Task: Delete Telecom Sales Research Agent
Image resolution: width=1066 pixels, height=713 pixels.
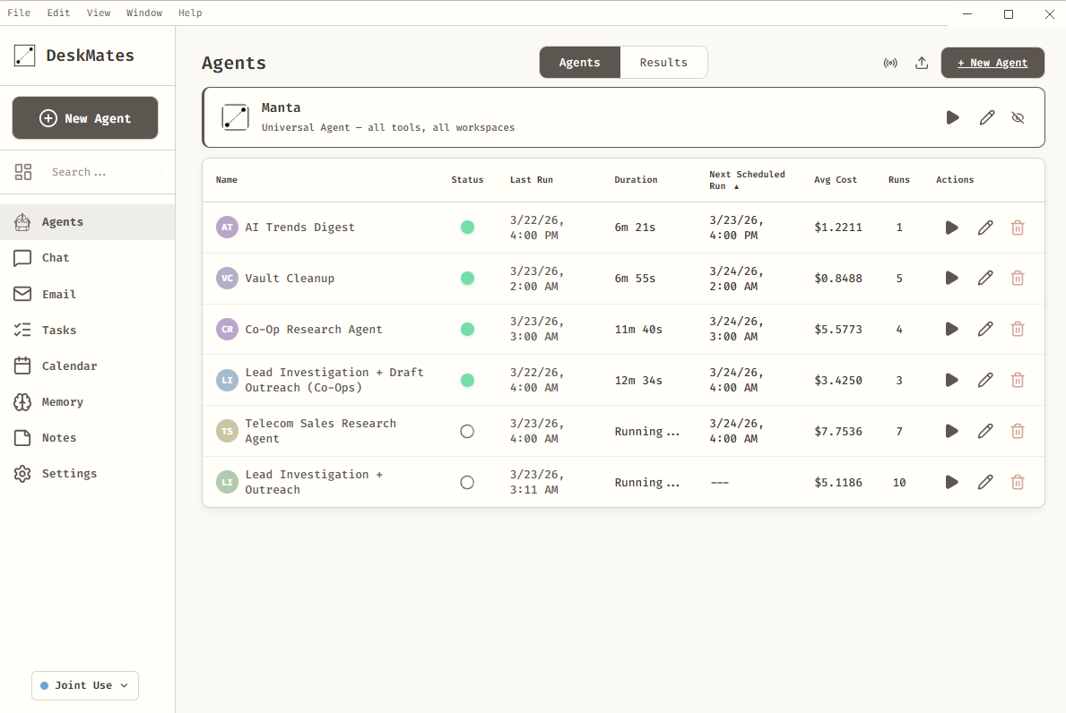Action: (1018, 431)
